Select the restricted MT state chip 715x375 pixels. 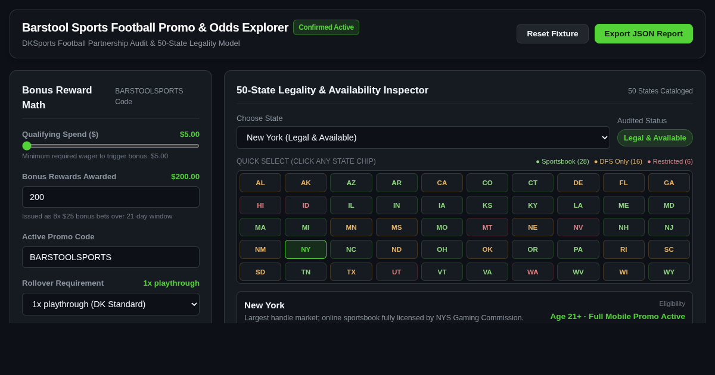point(487,227)
